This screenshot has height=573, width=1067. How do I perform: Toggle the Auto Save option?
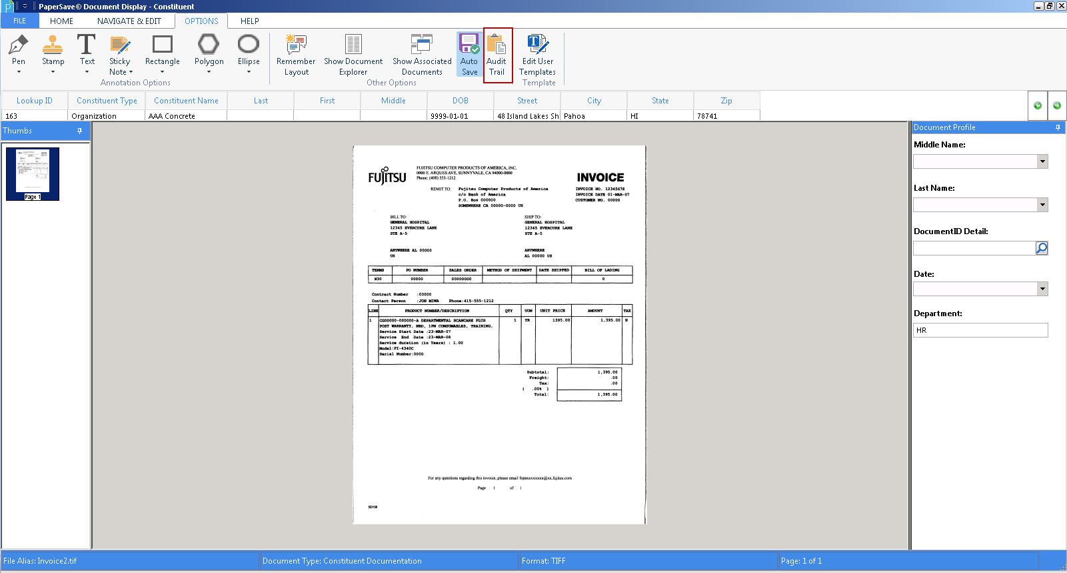tap(469, 55)
